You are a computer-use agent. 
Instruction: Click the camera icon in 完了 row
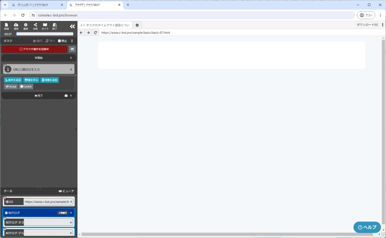tap(66, 95)
